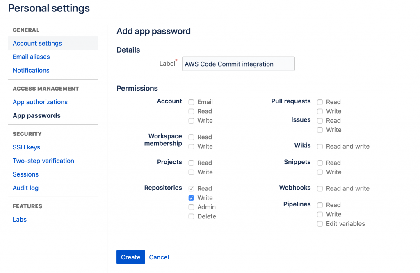The width and height of the screenshot is (420, 273).
Task: Click the Create button
Action: click(130, 257)
